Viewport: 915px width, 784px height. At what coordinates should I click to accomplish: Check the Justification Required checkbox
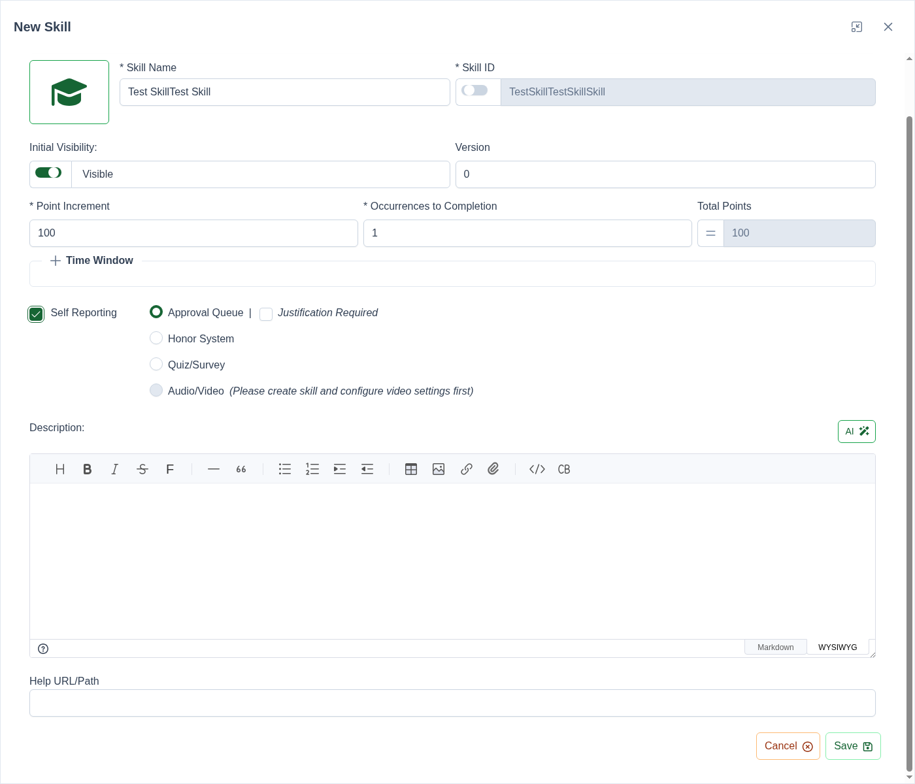(x=266, y=314)
